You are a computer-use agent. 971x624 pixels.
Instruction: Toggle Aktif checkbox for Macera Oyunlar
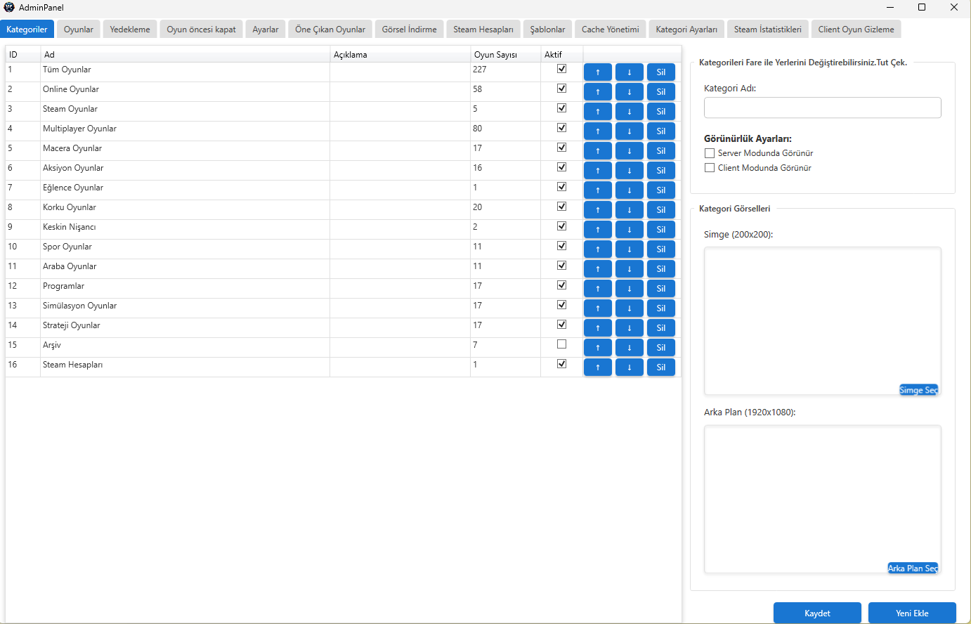561,148
